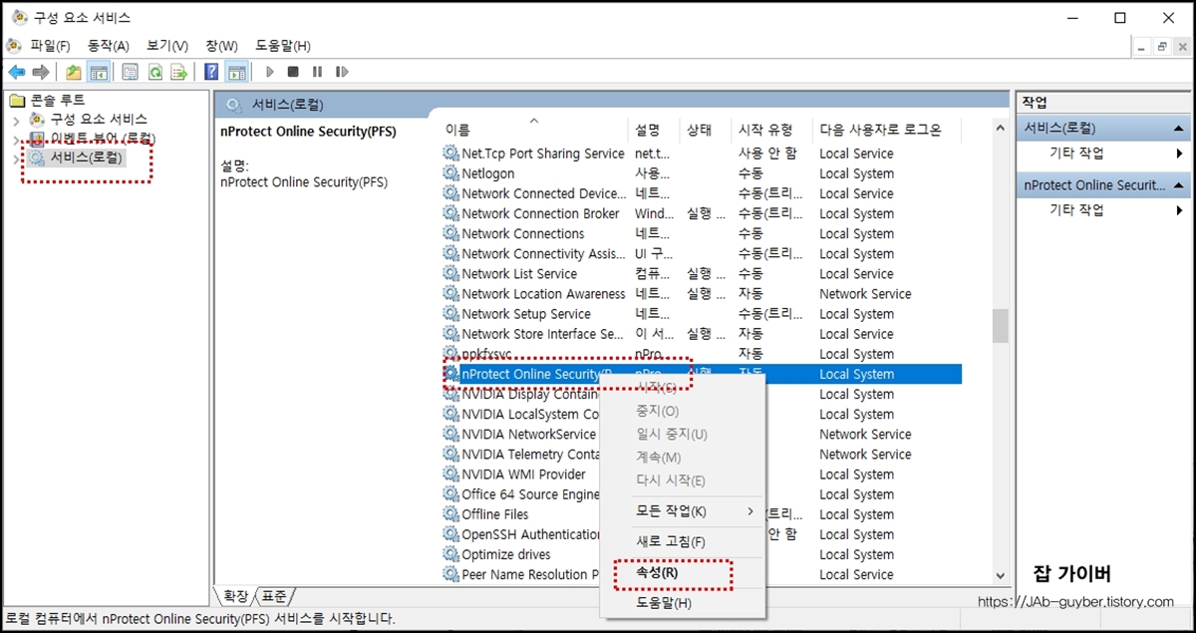
Task: Select the Network Connected Device... row
Action: [x=702, y=193]
